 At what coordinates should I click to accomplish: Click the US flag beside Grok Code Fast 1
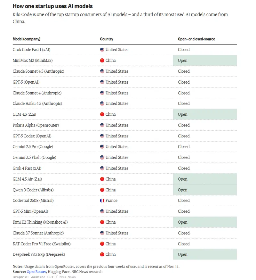coord(102,50)
